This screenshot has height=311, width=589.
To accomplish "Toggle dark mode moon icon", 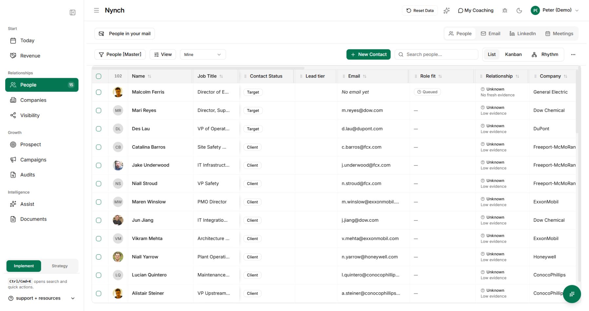I will (519, 10).
